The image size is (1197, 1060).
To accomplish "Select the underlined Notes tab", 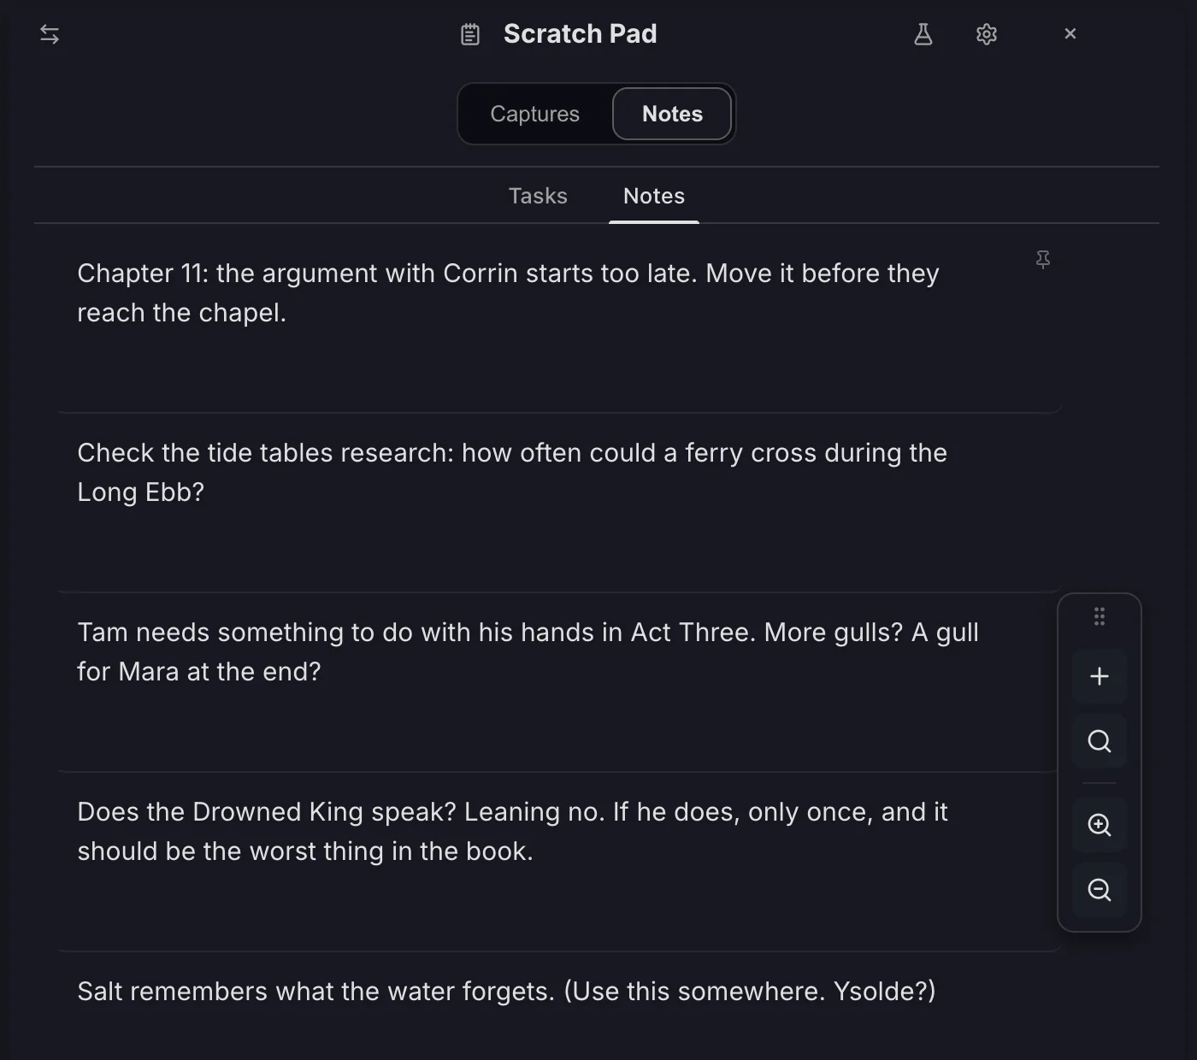I will (654, 196).
